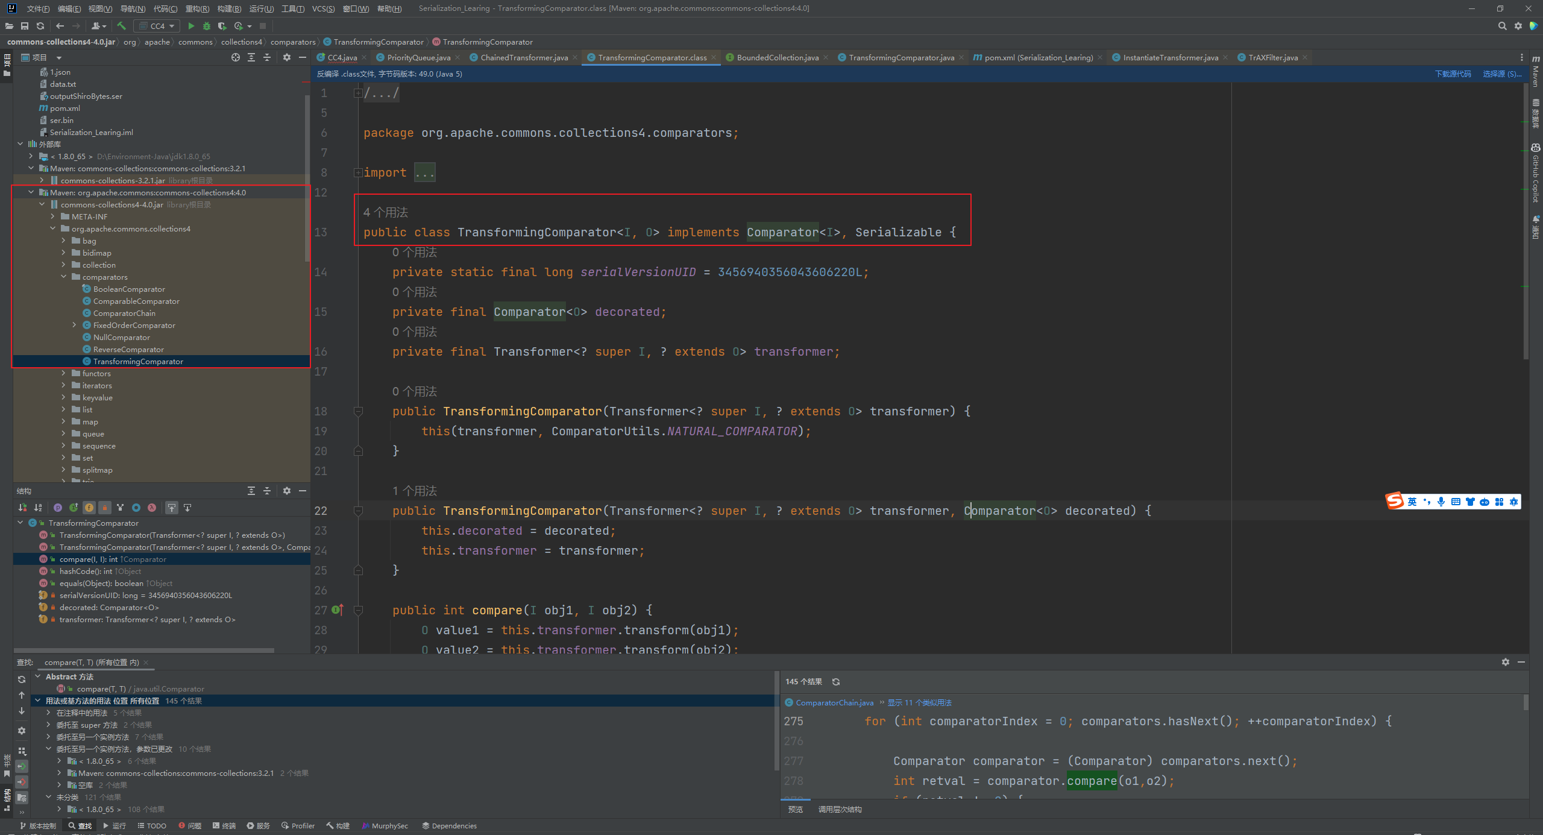Save all files using the floppy disk icon
The width and height of the screenshot is (1543, 835).
[x=25, y=26]
